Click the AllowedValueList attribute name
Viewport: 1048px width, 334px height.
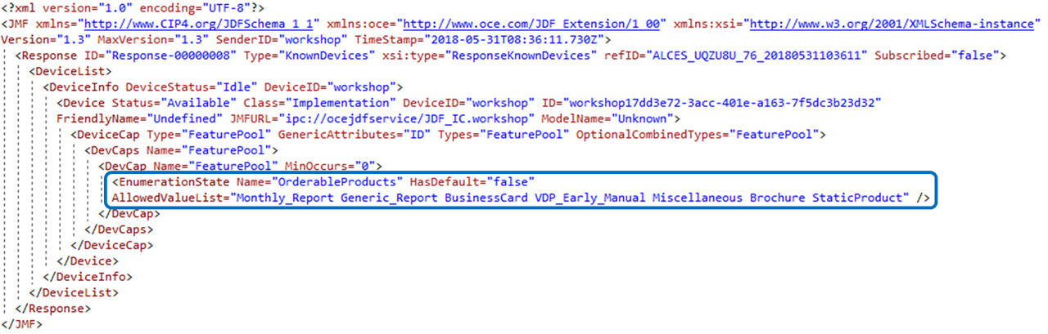pos(169,198)
